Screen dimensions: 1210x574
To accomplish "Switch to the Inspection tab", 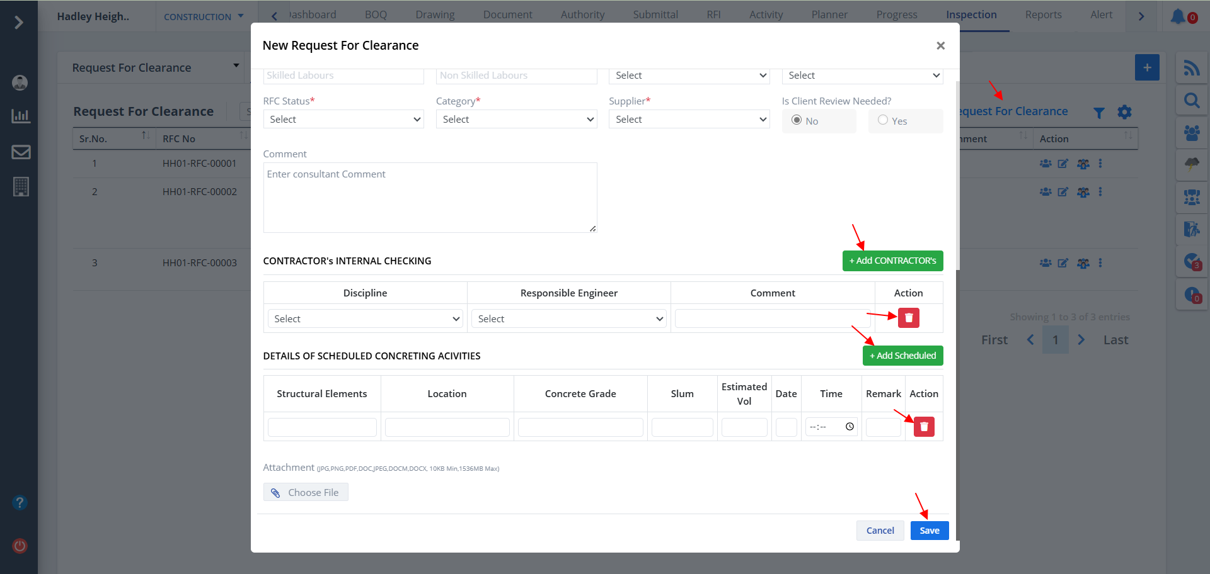I will pos(971,15).
